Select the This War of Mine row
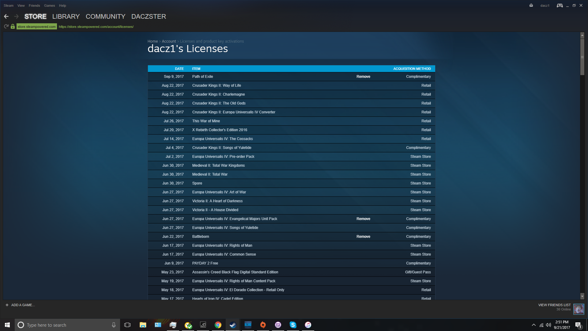 click(291, 121)
